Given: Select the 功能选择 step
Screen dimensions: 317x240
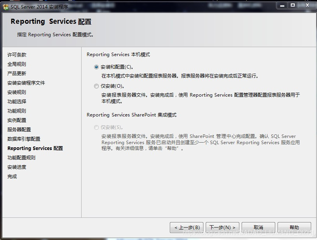Looking at the screenshot, I should pyautogui.click(x=17, y=102).
